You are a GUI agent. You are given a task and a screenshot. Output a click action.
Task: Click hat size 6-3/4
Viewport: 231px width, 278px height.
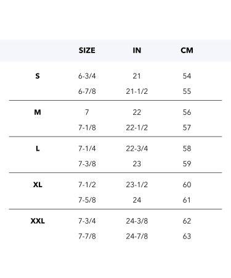(87, 76)
